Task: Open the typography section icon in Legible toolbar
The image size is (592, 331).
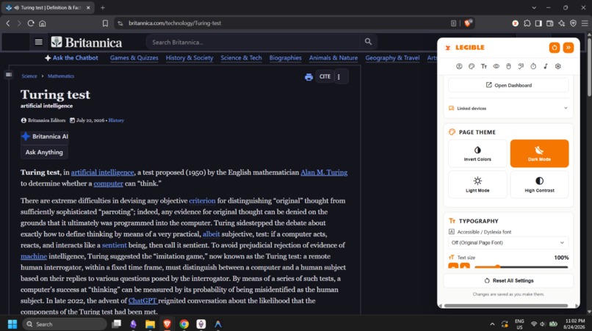Action: tap(484, 67)
